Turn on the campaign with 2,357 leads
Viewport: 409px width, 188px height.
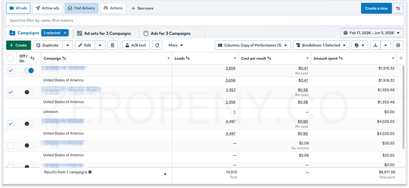pyautogui.click(x=29, y=92)
